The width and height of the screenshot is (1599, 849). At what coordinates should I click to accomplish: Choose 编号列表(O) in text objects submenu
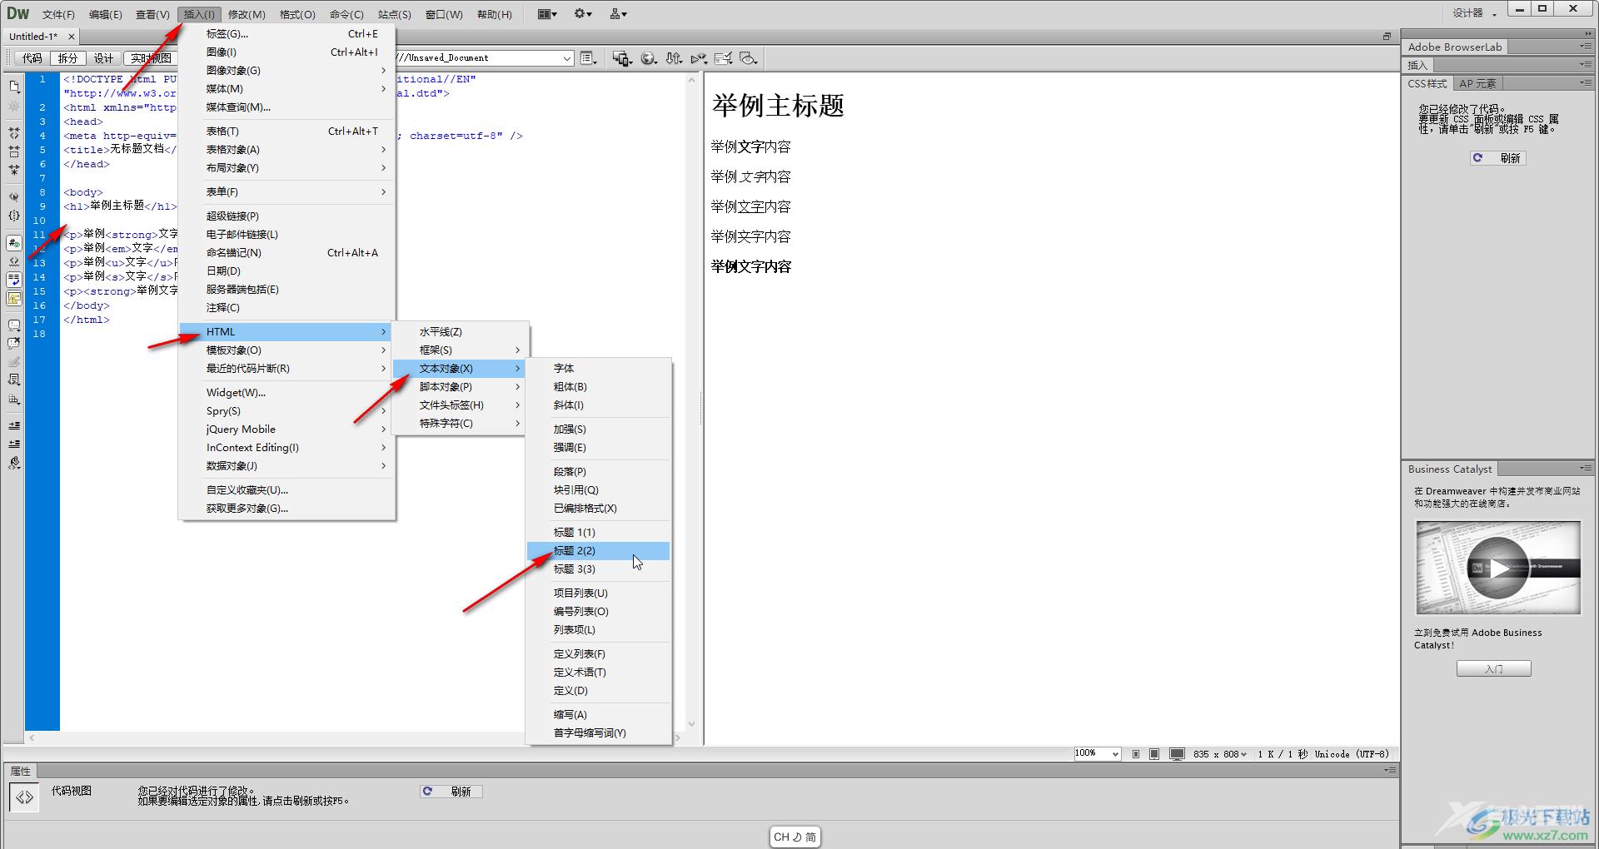click(598, 612)
